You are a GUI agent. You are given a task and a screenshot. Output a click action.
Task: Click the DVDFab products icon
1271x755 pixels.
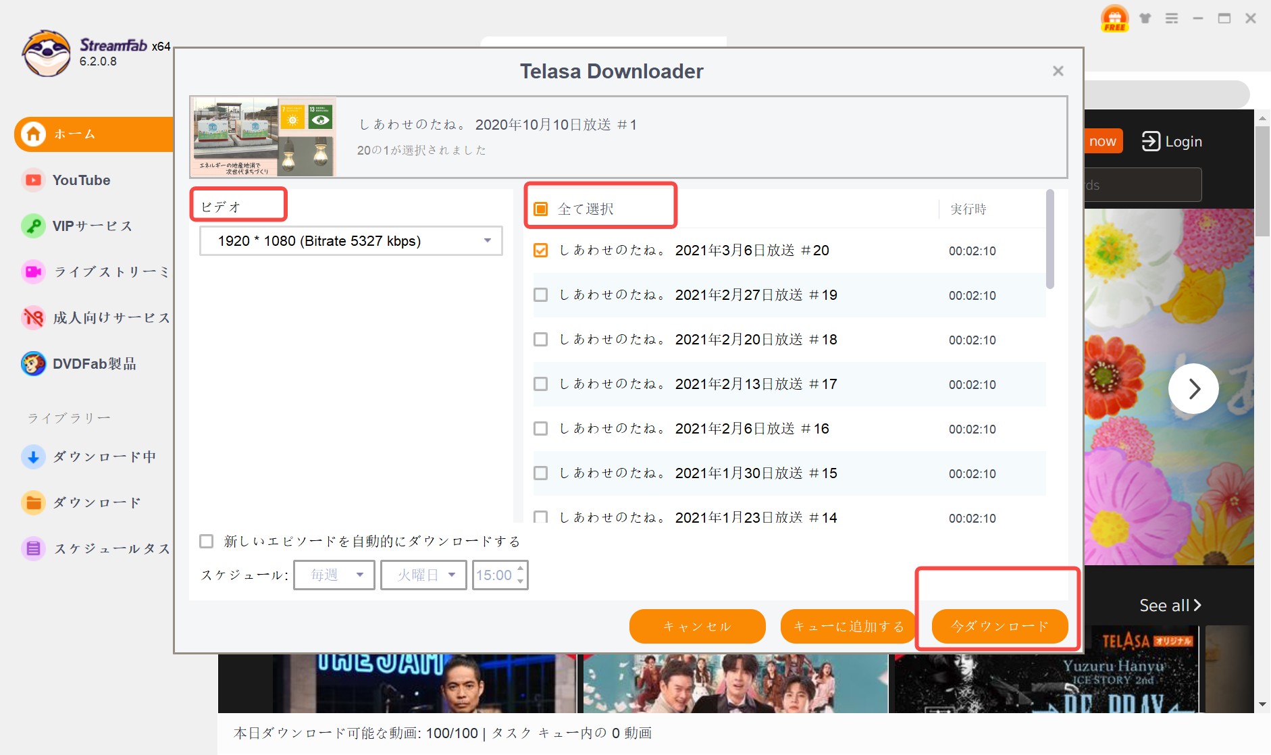tap(32, 364)
